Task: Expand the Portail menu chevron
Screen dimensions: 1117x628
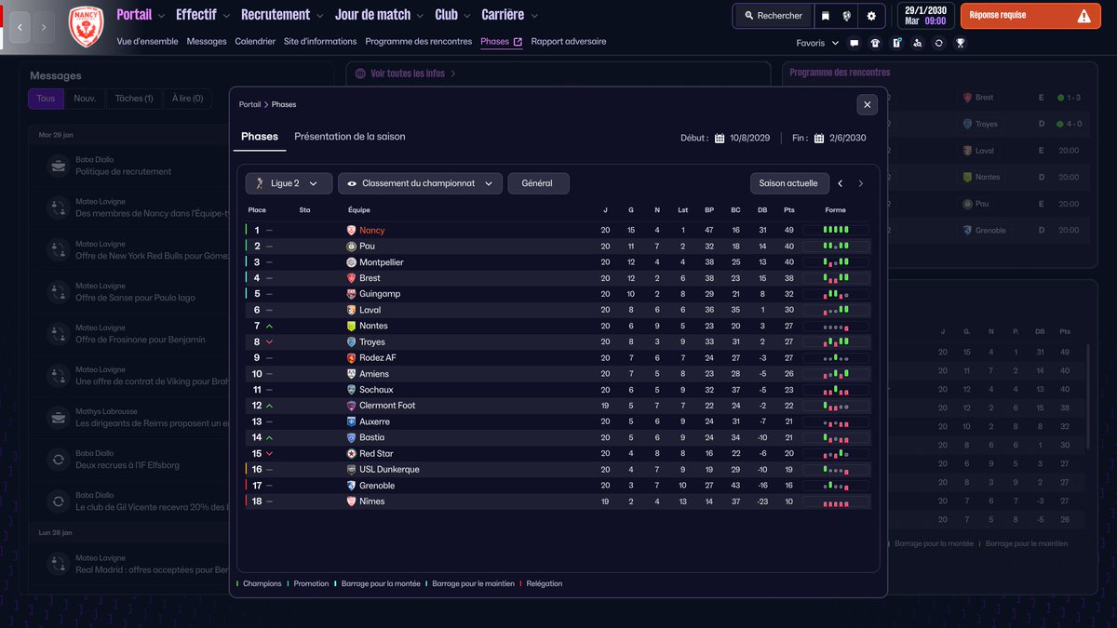Action: click(x=163, y=16)
